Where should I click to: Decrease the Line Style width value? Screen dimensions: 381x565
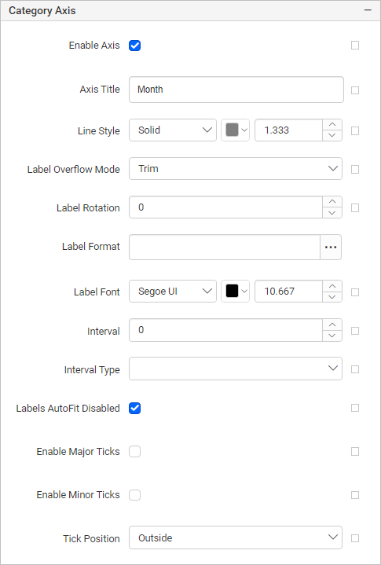click(332, 135)
